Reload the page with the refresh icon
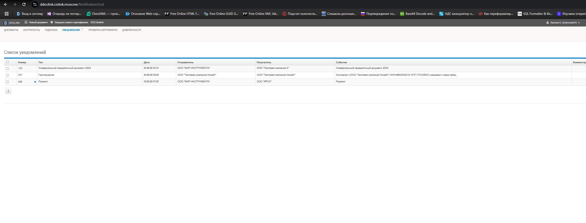Screen dimensions: 586x223 click(x=24, y=4)
